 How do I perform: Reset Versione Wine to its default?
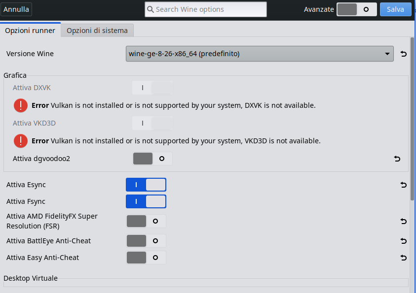click(x=403, y=54)
